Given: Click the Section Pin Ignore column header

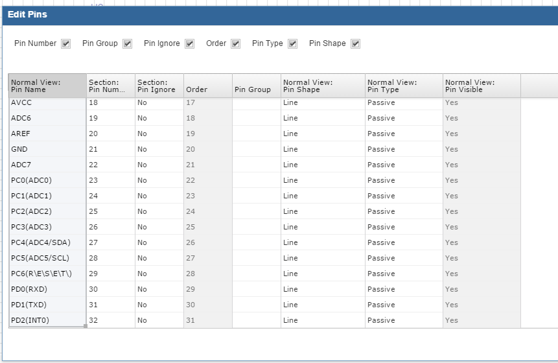Looking at the screenshot, I should (159, 86).
